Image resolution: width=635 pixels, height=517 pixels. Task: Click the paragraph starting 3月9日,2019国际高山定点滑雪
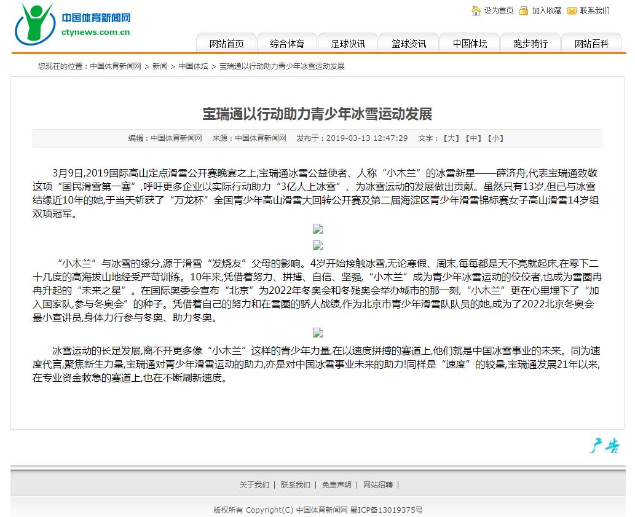[x=316, y=194]
